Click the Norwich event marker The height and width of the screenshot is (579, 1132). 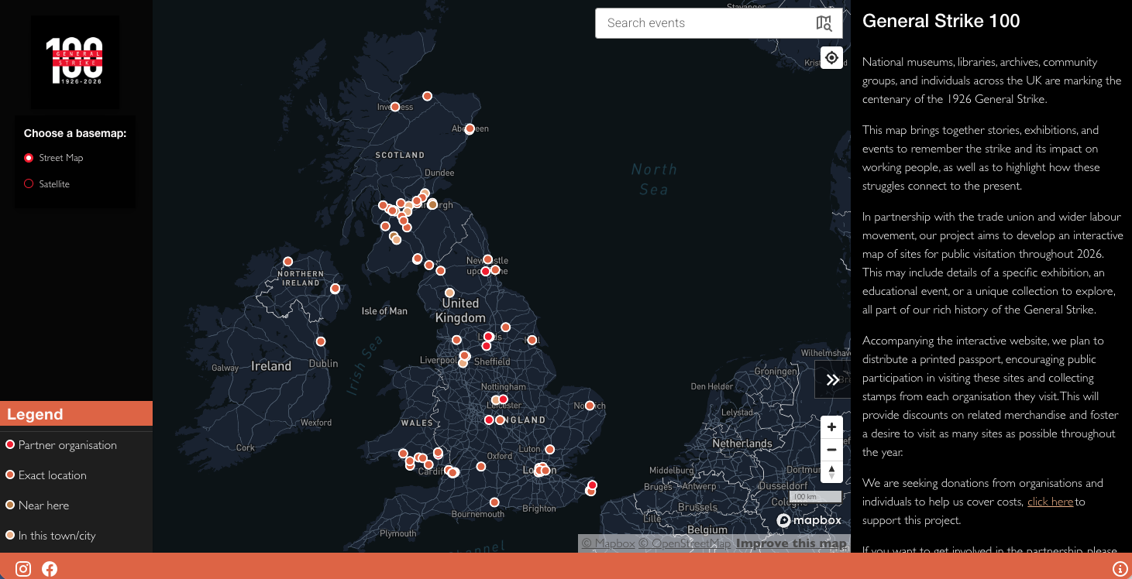[590, 406]
